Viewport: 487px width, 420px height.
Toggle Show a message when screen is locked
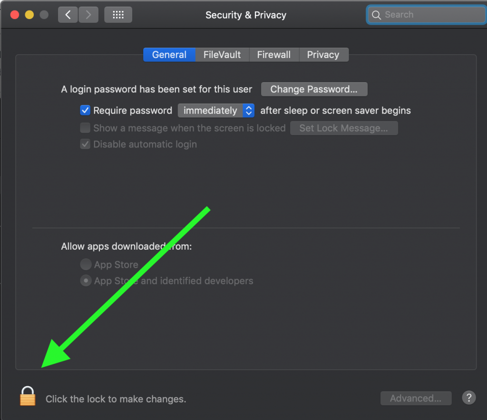tap(85, 127)
